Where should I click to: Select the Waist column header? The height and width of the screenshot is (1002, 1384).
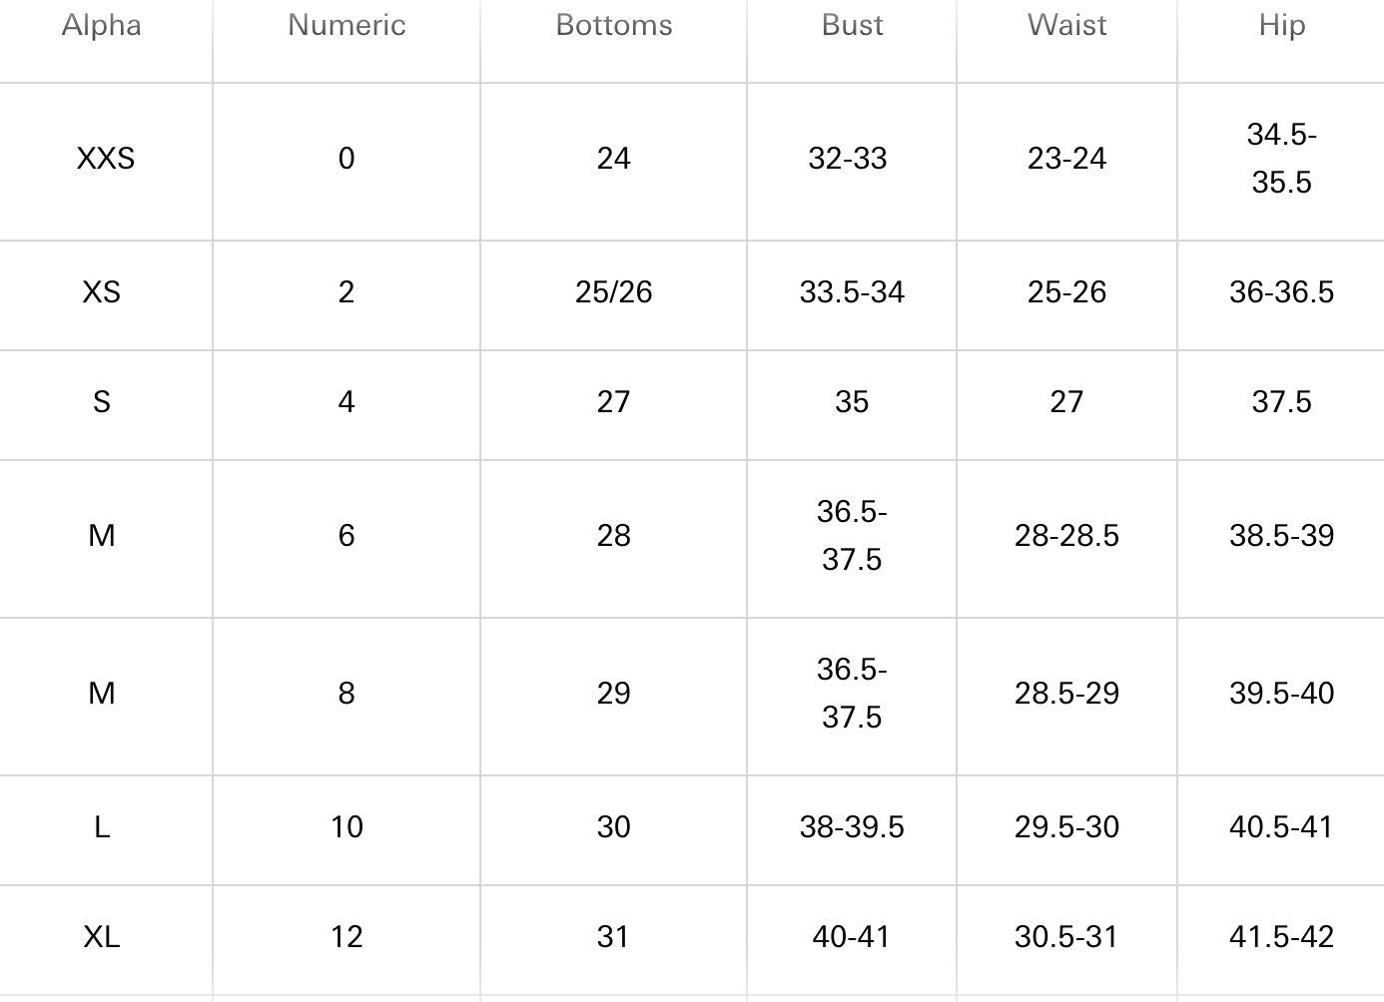[x=1066, y=25]
